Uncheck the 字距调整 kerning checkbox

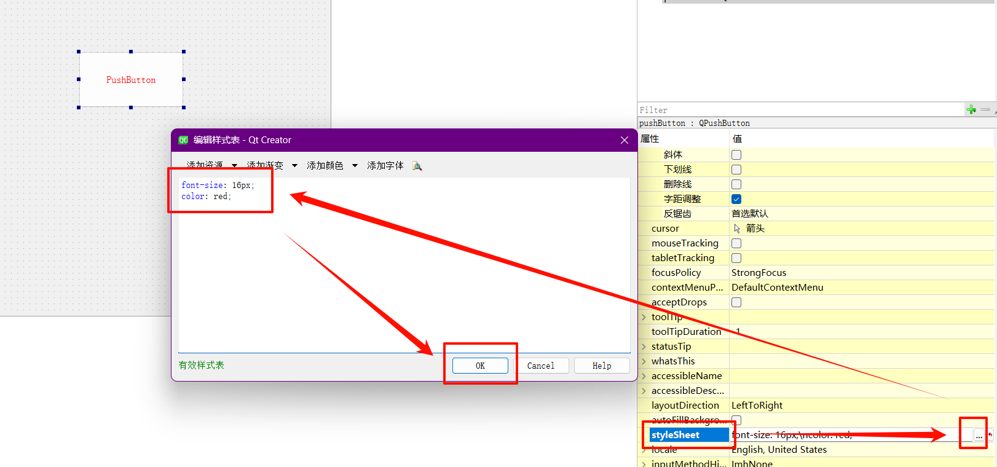pos(736,199)
